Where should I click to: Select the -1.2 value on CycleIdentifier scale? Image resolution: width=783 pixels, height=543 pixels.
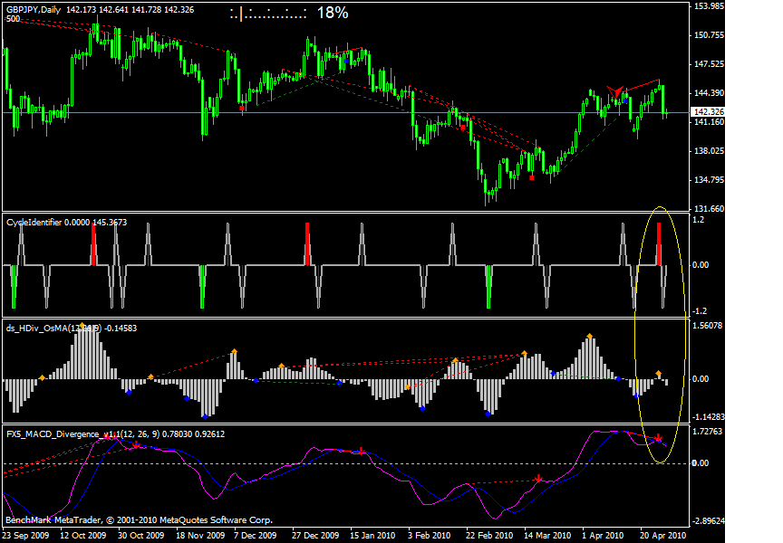click(x=699, y=311)
